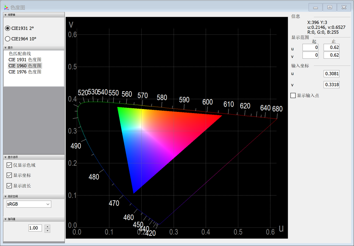Select CIE 1960 色度图 in the list

click(25, 66)
